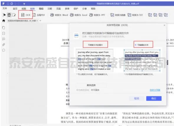Choose 转换为 Word conversion tool
The height and width of the screenshot is (126, 174).
coord(59,15)
